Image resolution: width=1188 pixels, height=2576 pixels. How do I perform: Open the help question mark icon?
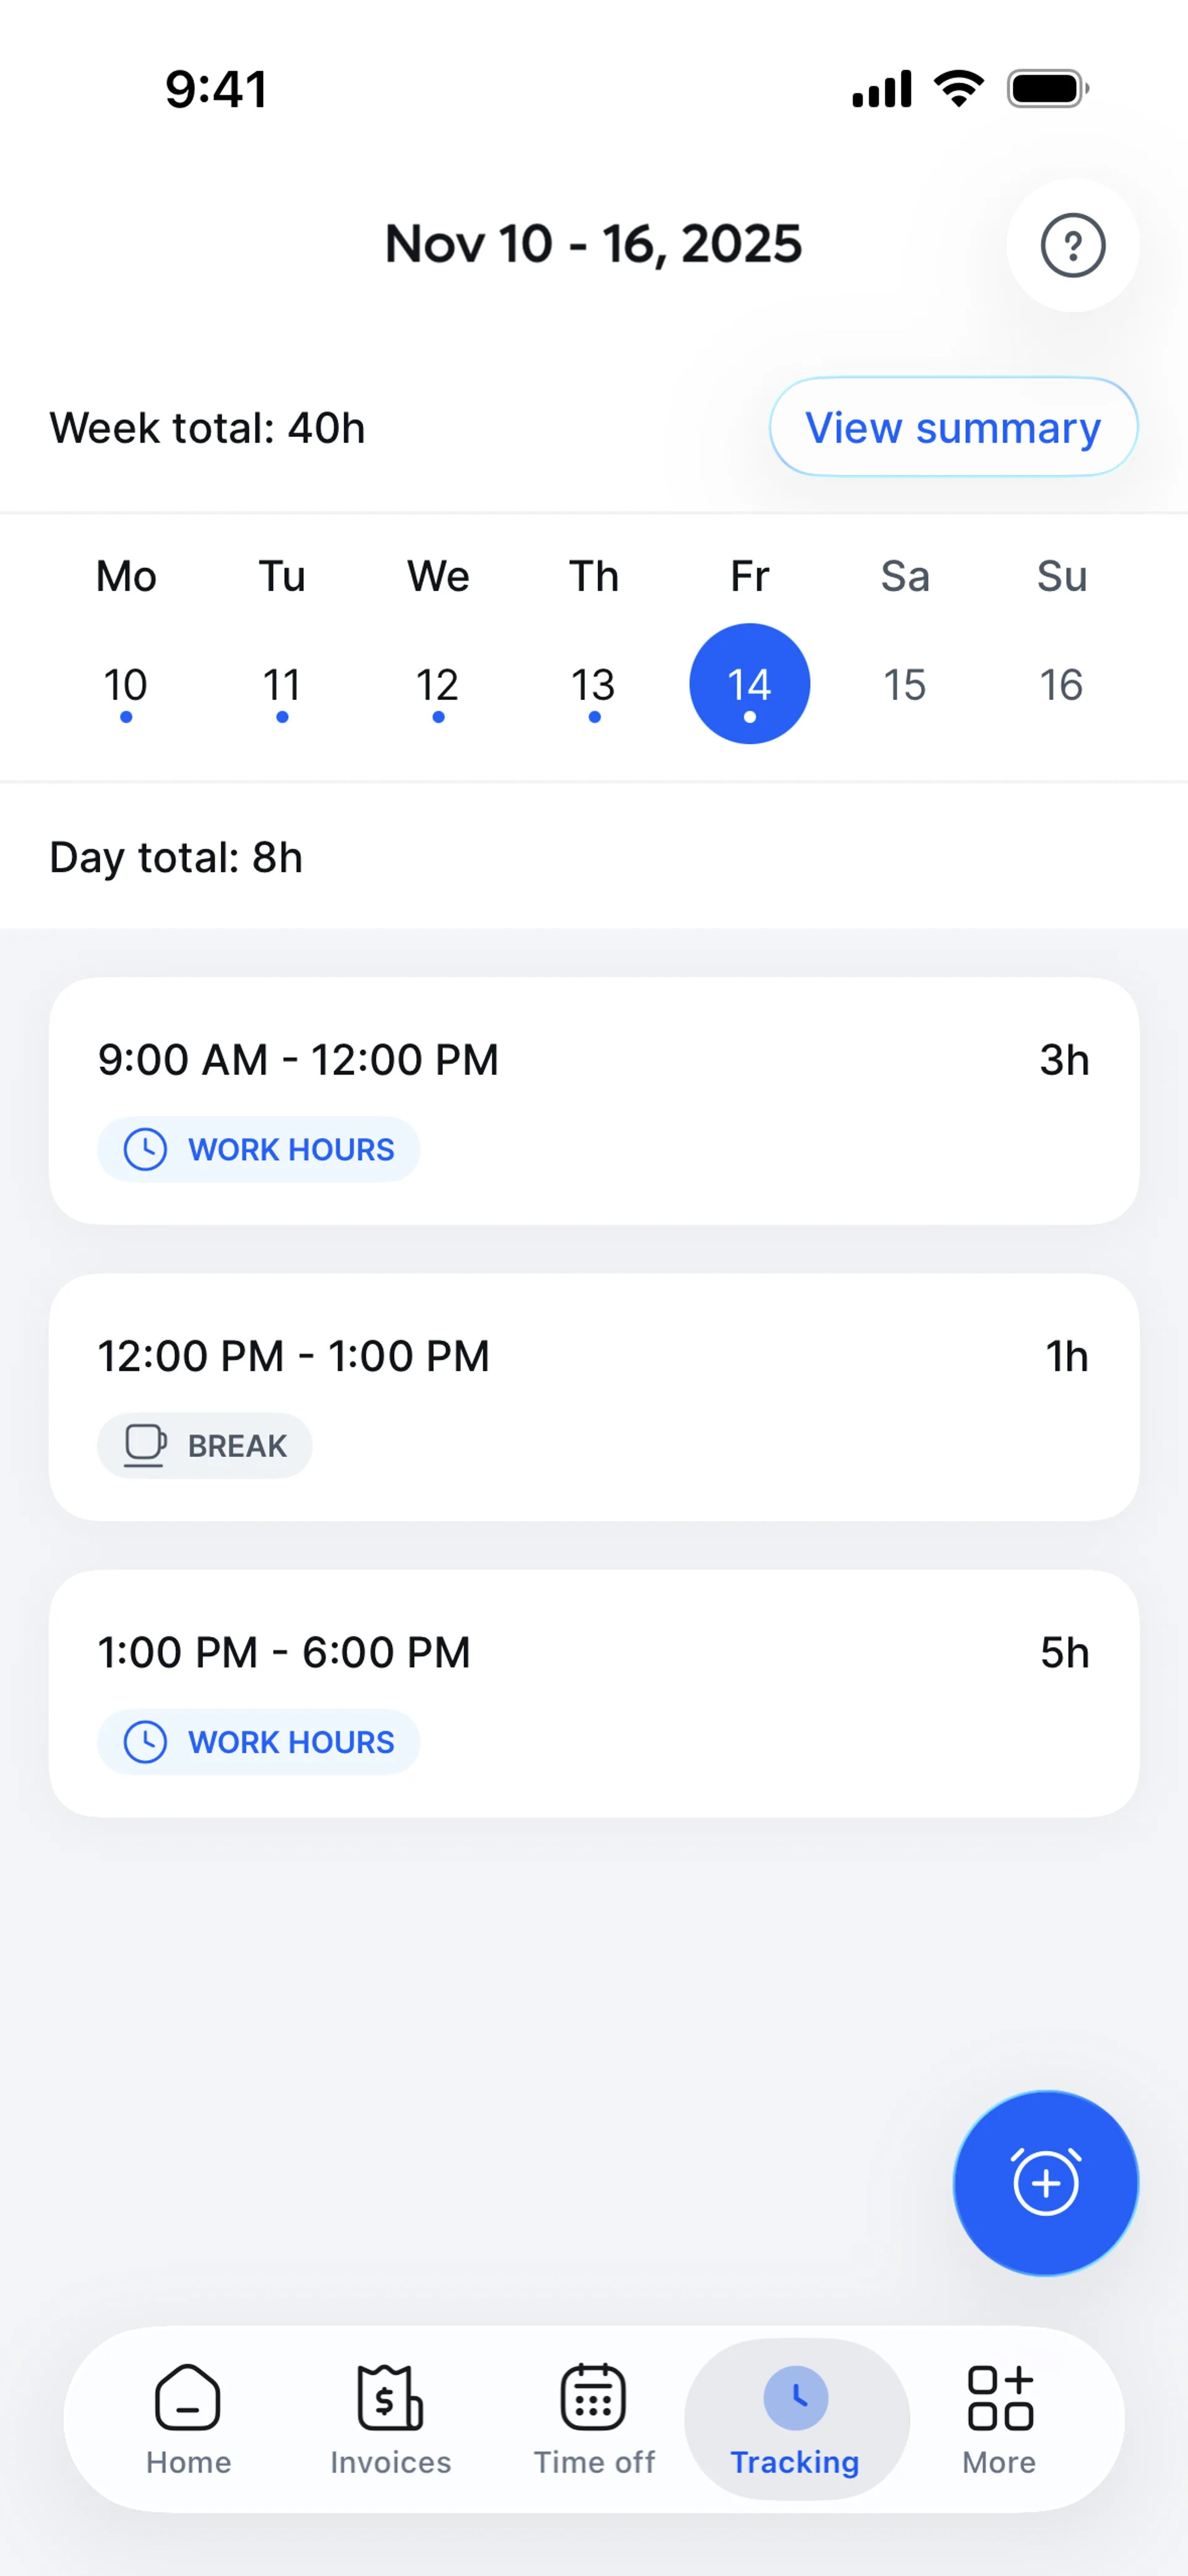(1072, 245)
